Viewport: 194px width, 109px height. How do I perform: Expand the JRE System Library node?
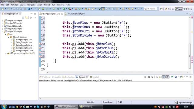coord(5,53)
